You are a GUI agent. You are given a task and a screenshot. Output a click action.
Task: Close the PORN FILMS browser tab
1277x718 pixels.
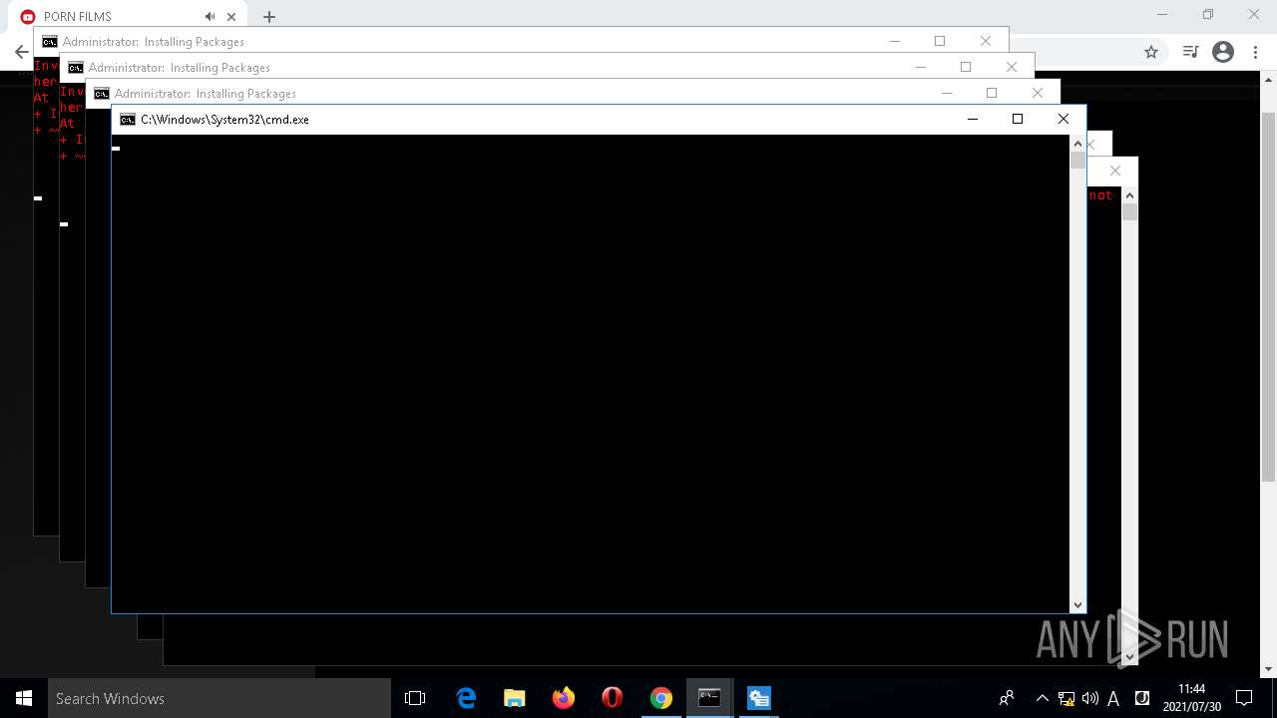coord(231,17)
